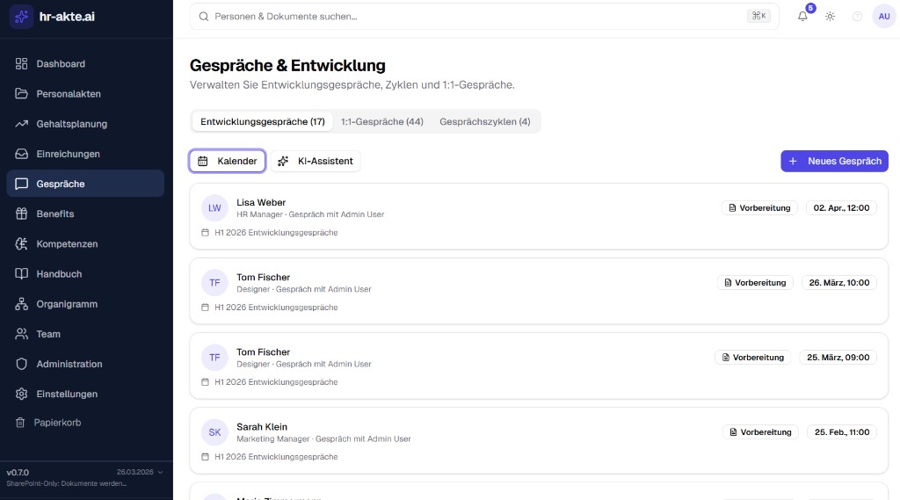
Task: Toggle the light/dark theme sun icon
Action: 830,16
